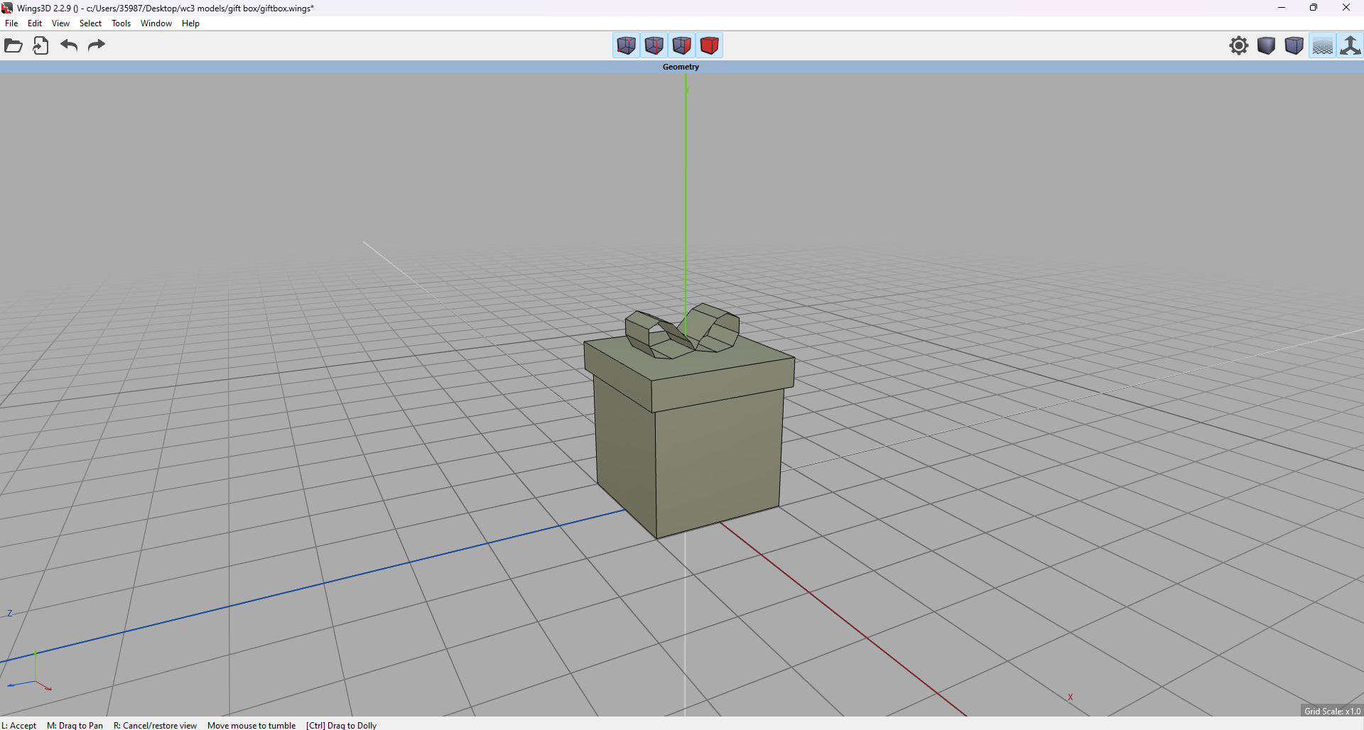This screenshot has width=1364, height=730.
Task: Click the axis orientation indicator
Action: [x=30, y=672]
